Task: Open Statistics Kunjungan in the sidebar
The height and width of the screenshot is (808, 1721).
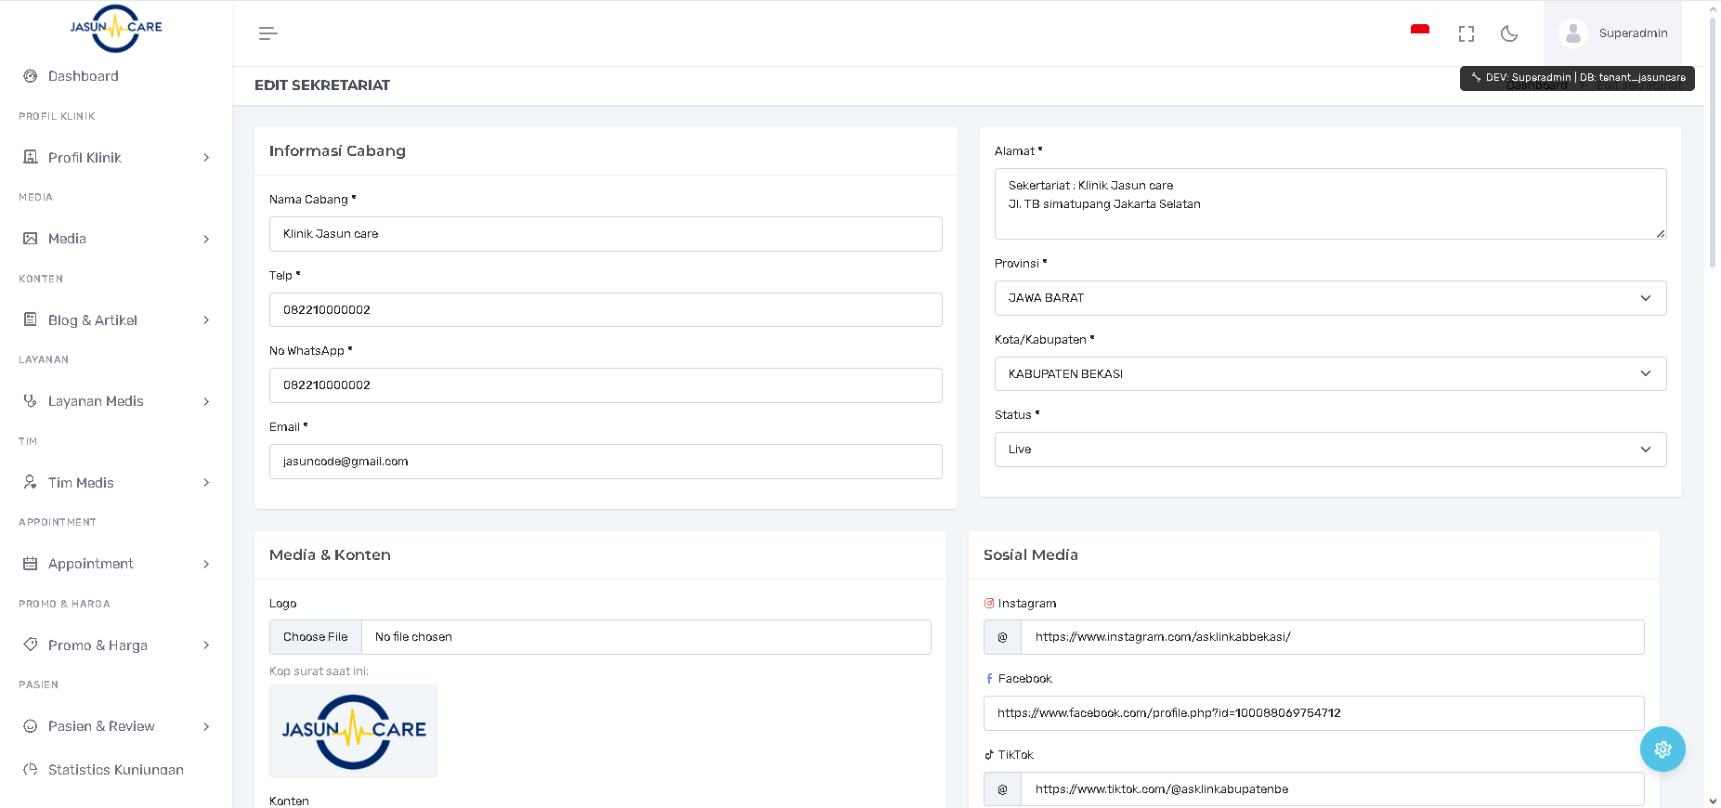Action: pyautogui.click(x=115, y=769)
